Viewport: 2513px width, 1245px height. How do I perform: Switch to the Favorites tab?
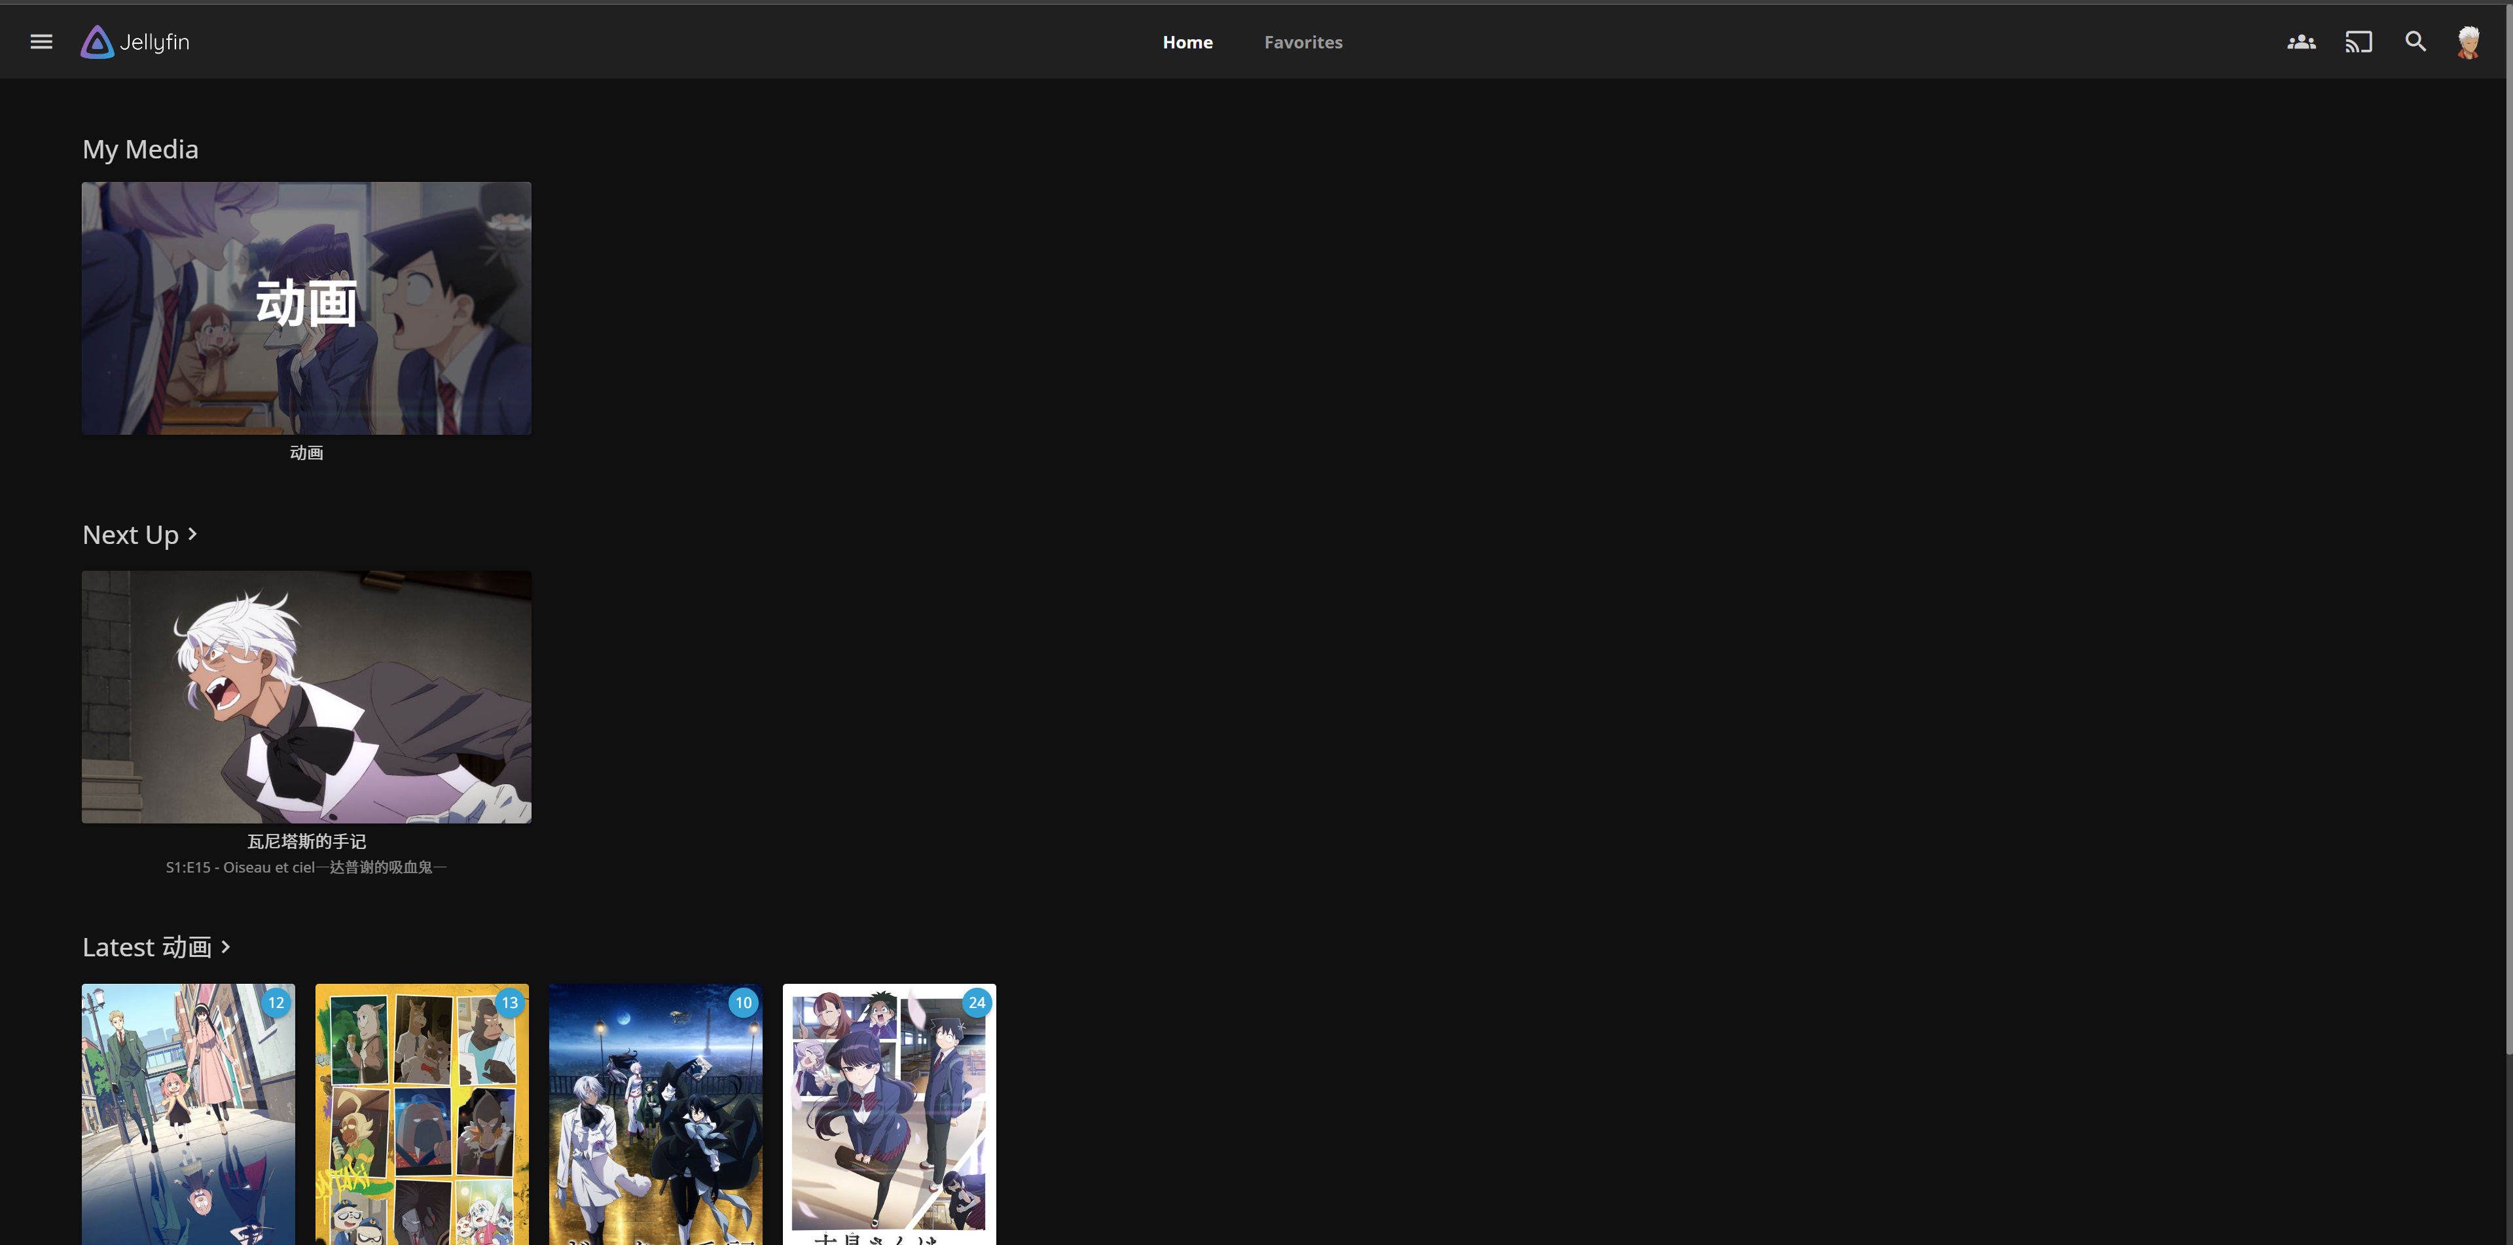pyautogui.click(x=1303, y=42)
